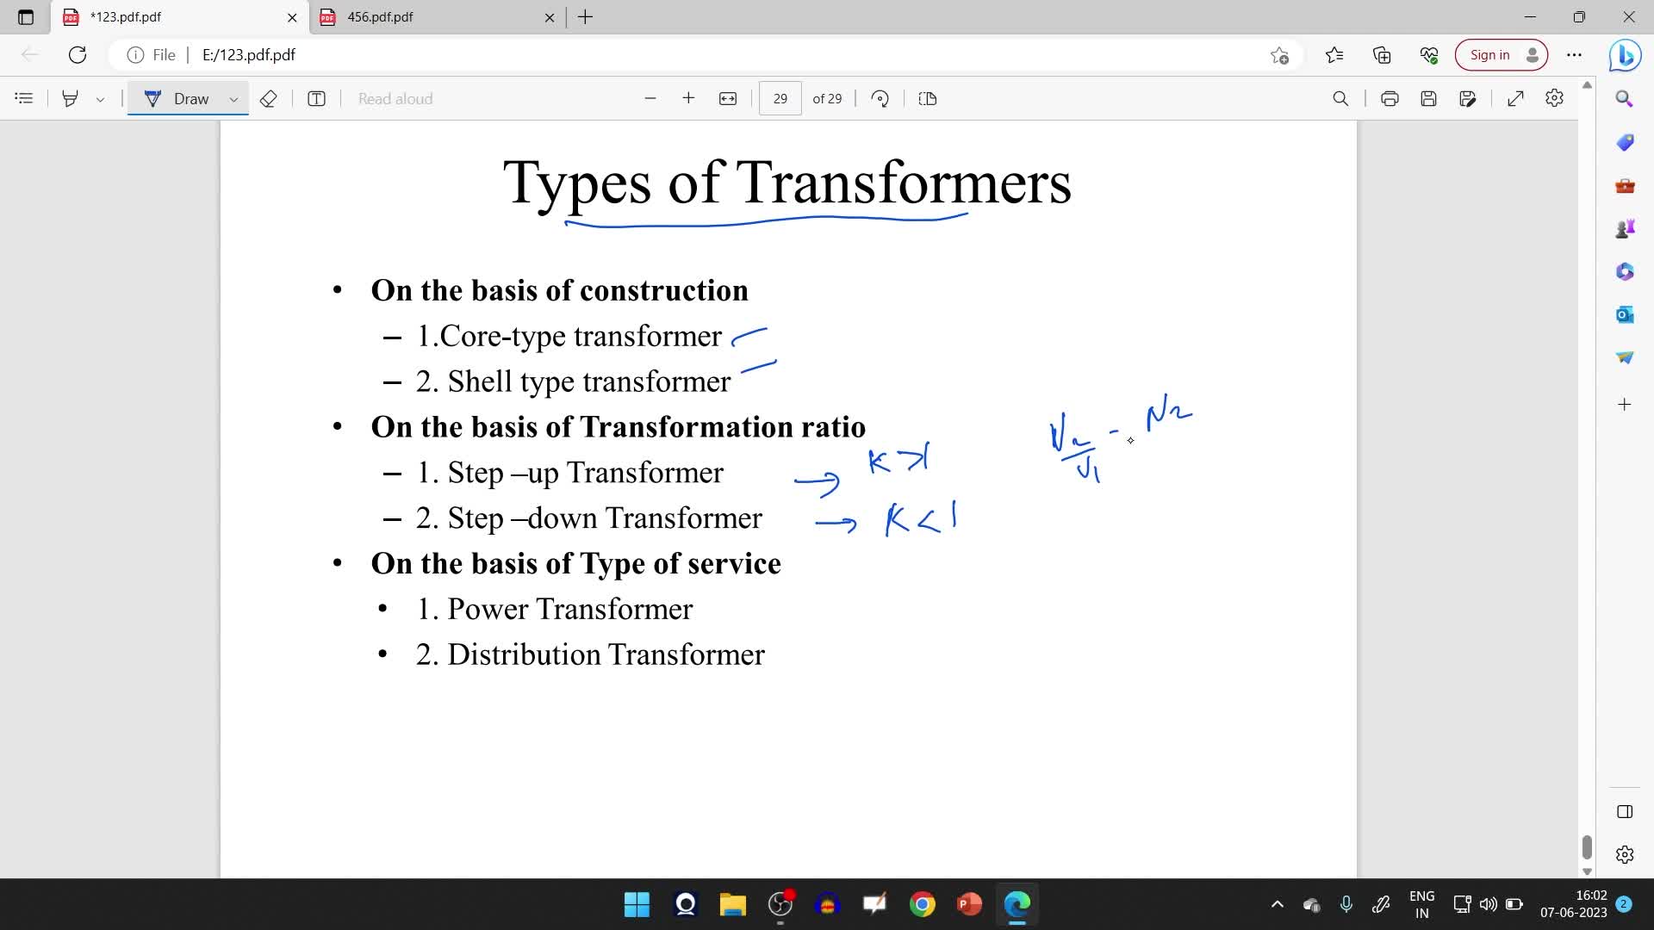Click the Add text tool icon
This screenshot has width=1654, height=930.
(316, 99)
